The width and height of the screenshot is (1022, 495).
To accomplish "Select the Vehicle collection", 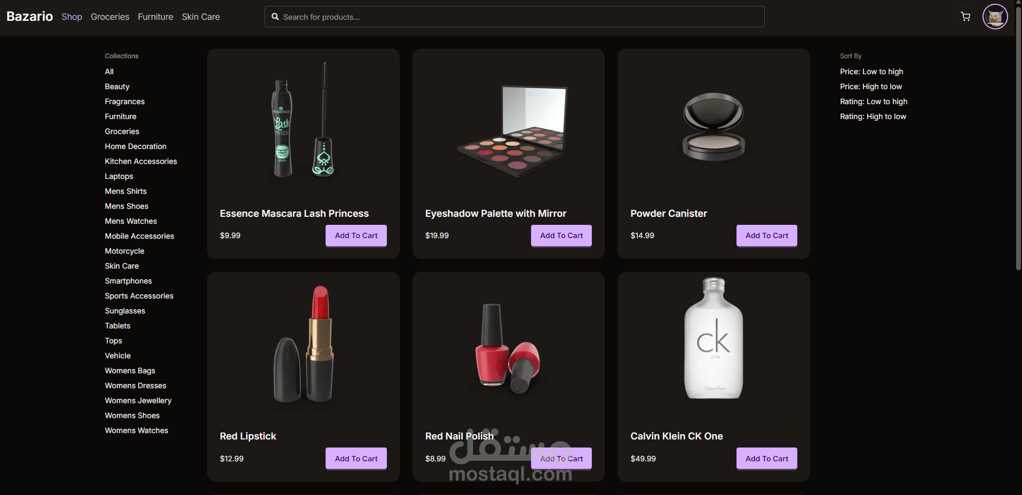I will coord(117,356).
